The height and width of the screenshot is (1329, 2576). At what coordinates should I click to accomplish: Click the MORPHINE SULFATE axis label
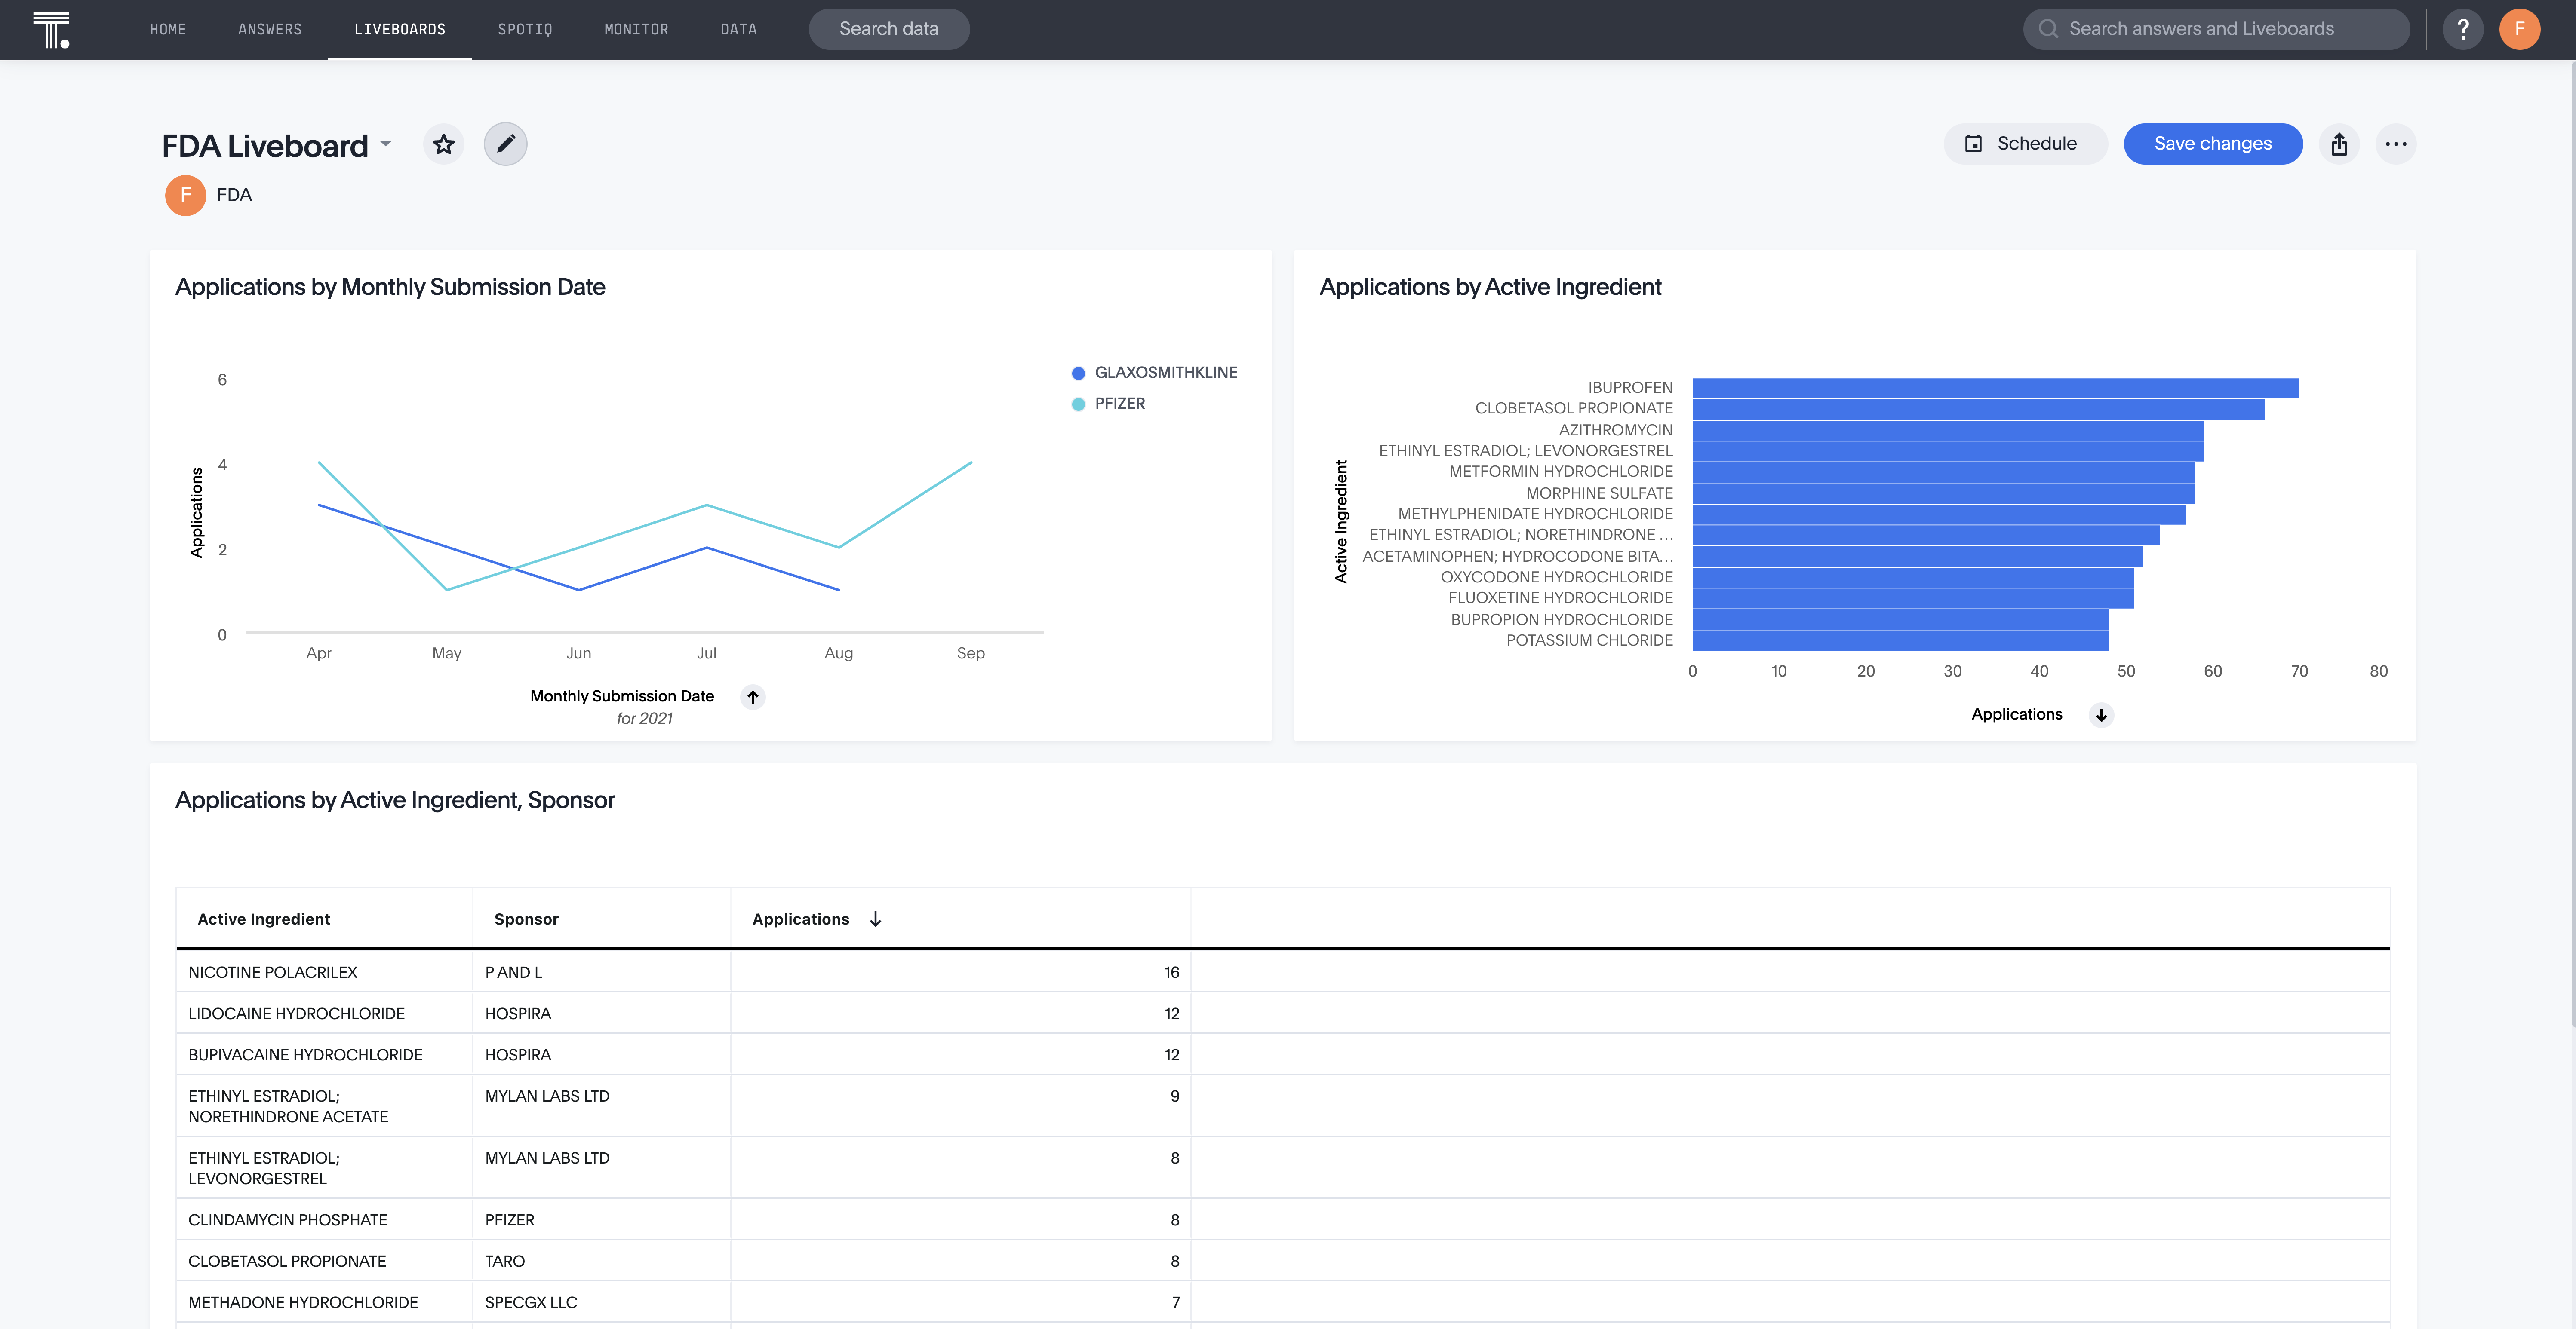(x=1599, y=493)
